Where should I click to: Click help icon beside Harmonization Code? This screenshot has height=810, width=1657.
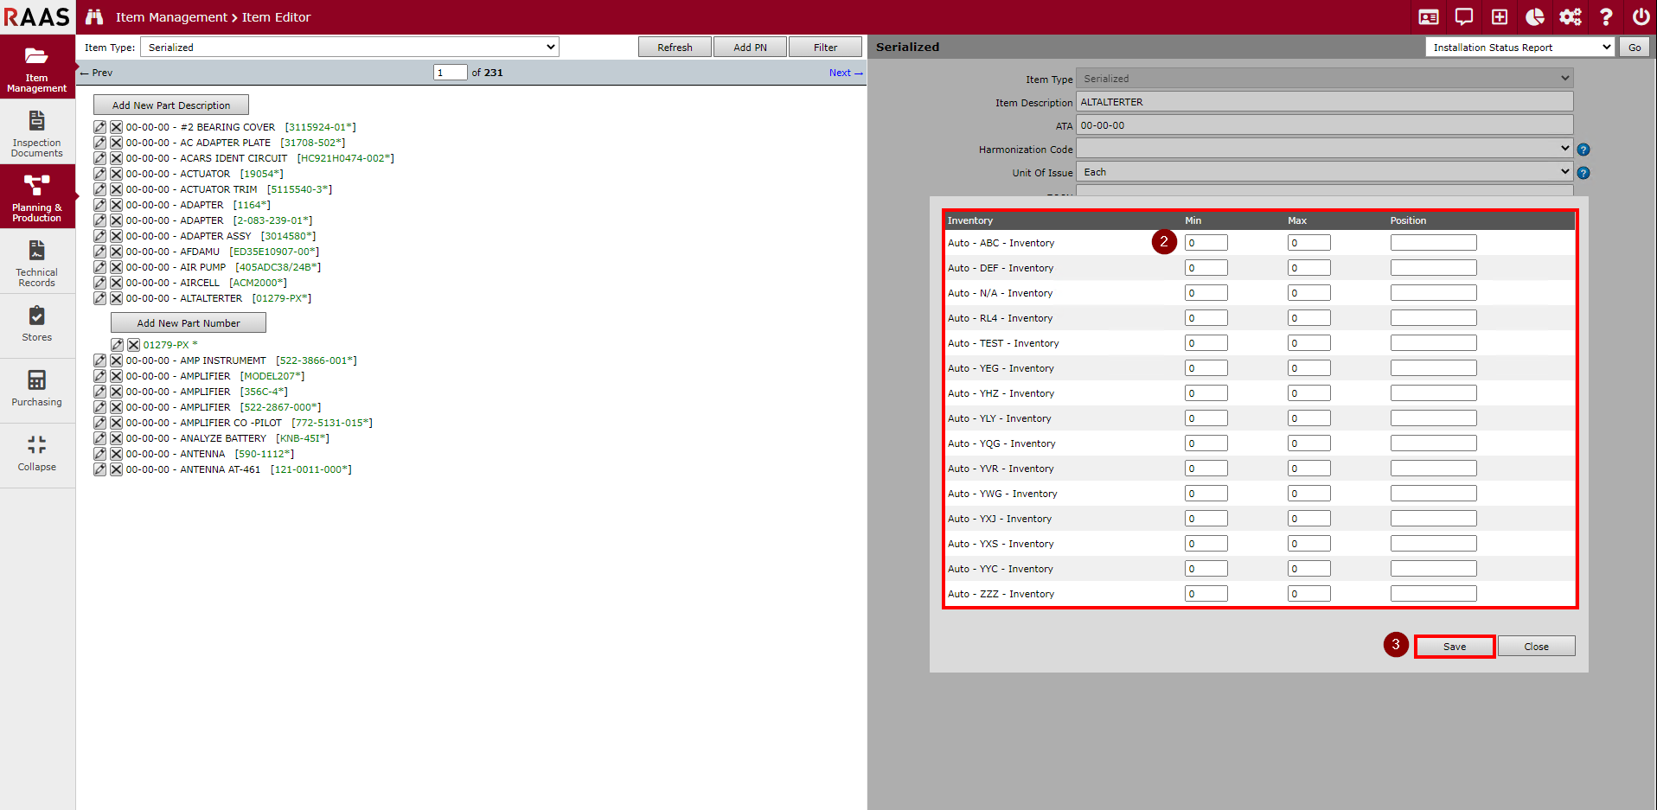point(1583,150)
